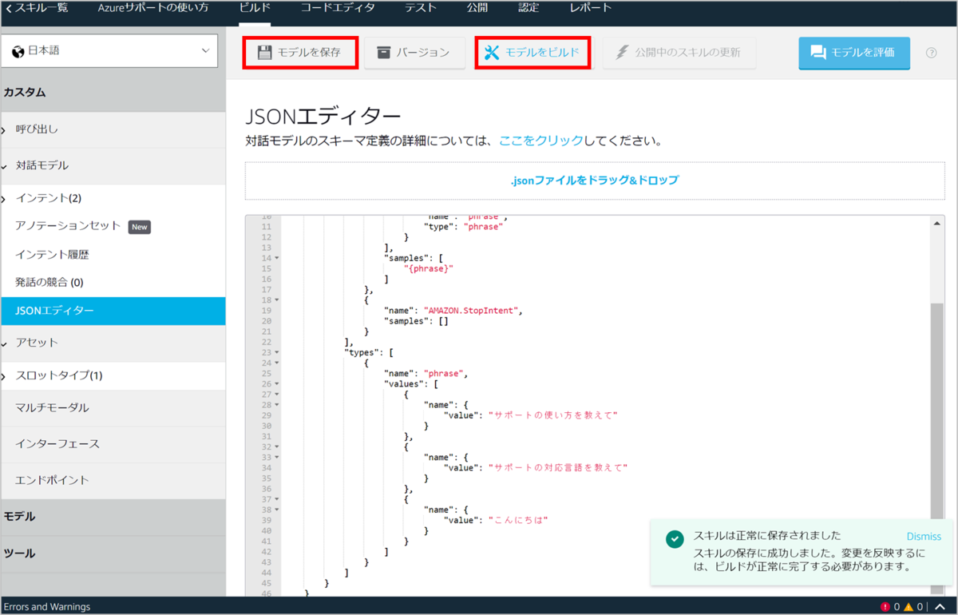
Task: Click the lightning bolt update skill icon
Action: point(622,53)
